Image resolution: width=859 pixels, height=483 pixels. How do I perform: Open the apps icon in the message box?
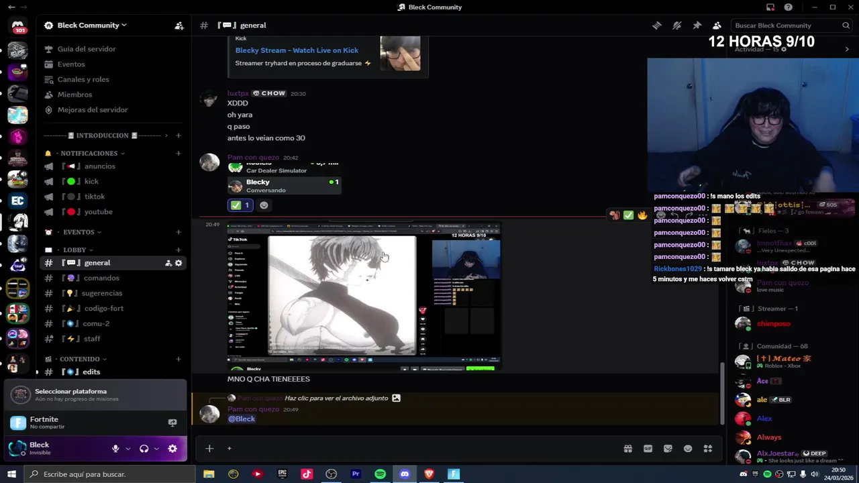[x=708, y=449]
